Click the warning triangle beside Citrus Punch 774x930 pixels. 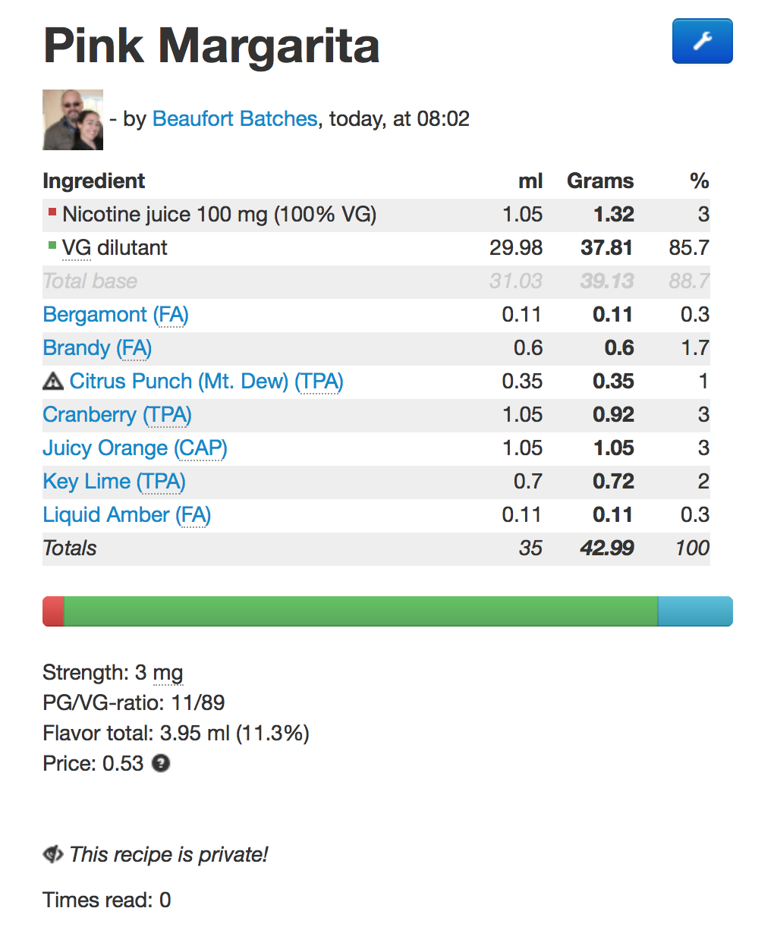coord(53,381)
